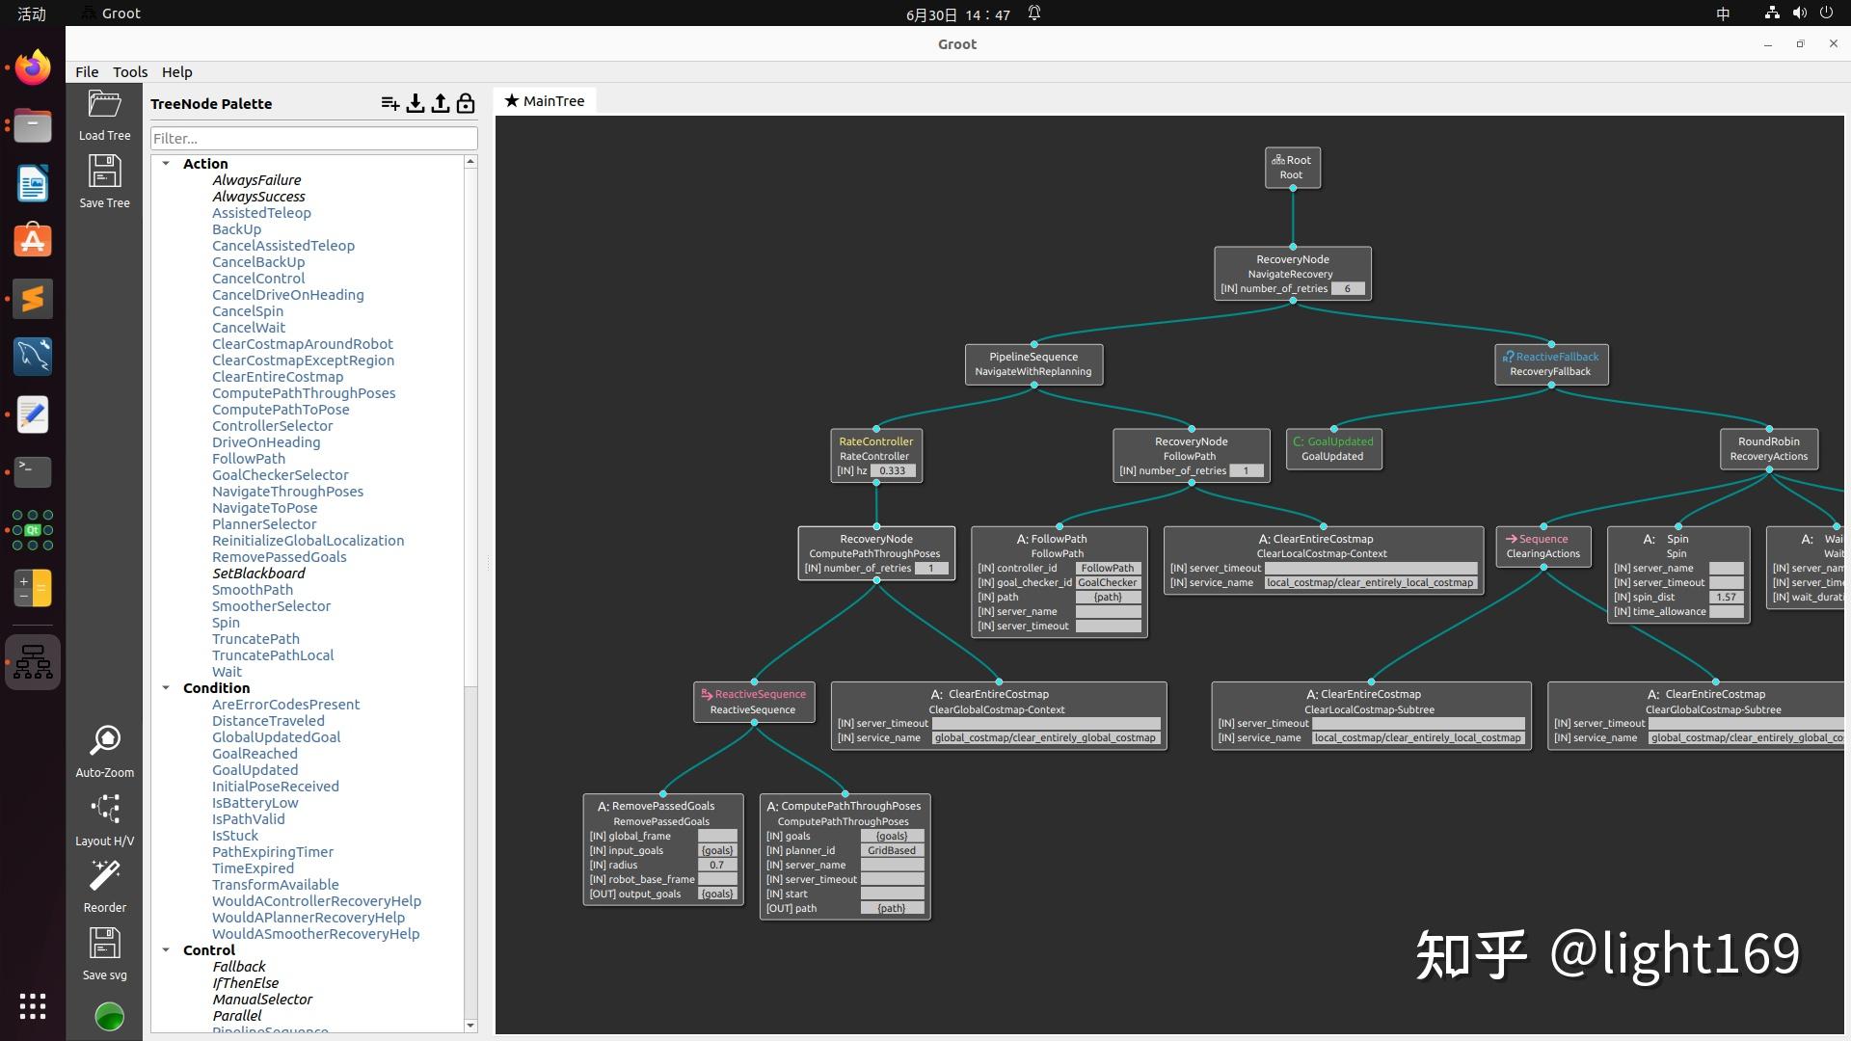This screenshot has height=1041, width=1851.
Task: Activate the Auto-Zoom tool
Action: [x=104, y=741]
